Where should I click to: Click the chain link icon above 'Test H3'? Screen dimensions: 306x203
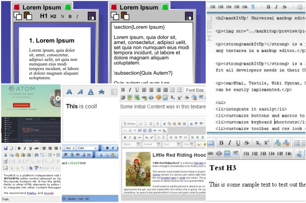tap(210, 153)
